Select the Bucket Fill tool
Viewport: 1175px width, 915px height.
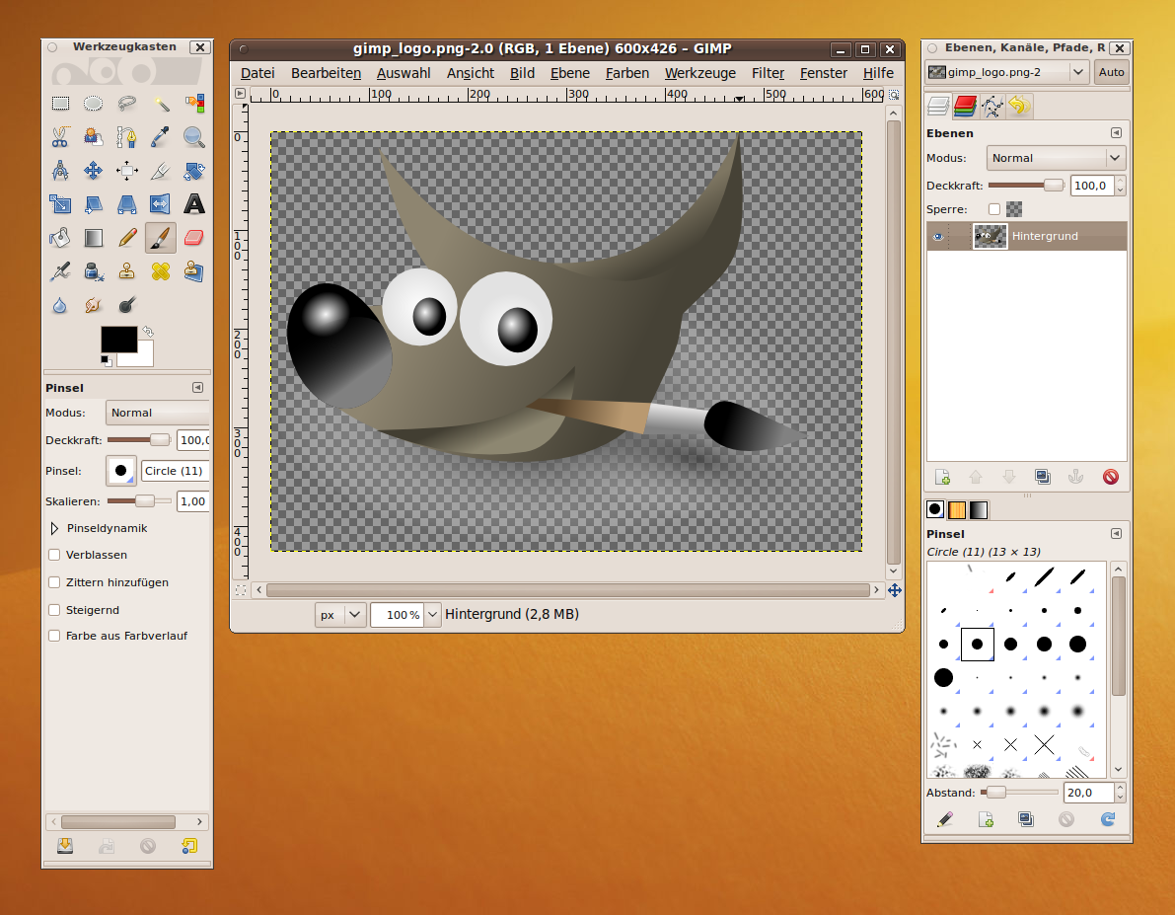click(60, 238)
